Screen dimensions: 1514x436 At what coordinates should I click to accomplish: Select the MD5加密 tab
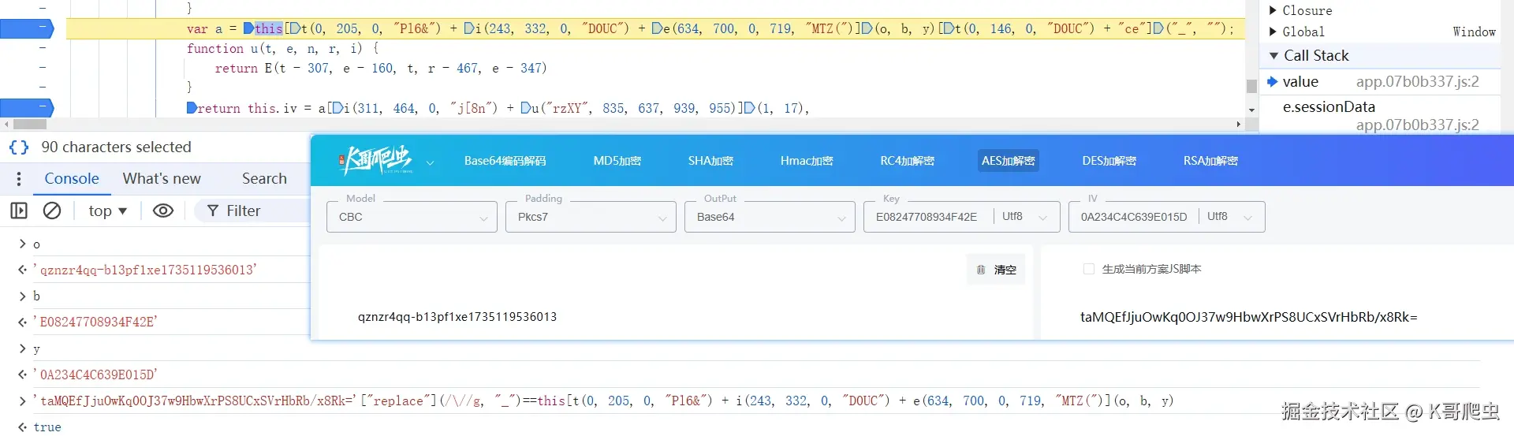click(x=617, y=161)
